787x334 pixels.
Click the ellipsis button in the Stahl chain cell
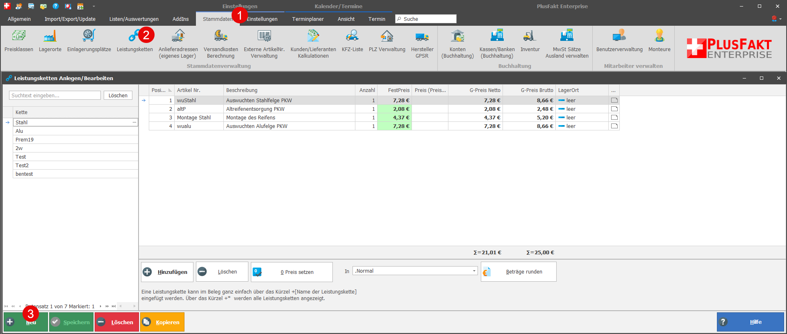click(x=134, y=122)
